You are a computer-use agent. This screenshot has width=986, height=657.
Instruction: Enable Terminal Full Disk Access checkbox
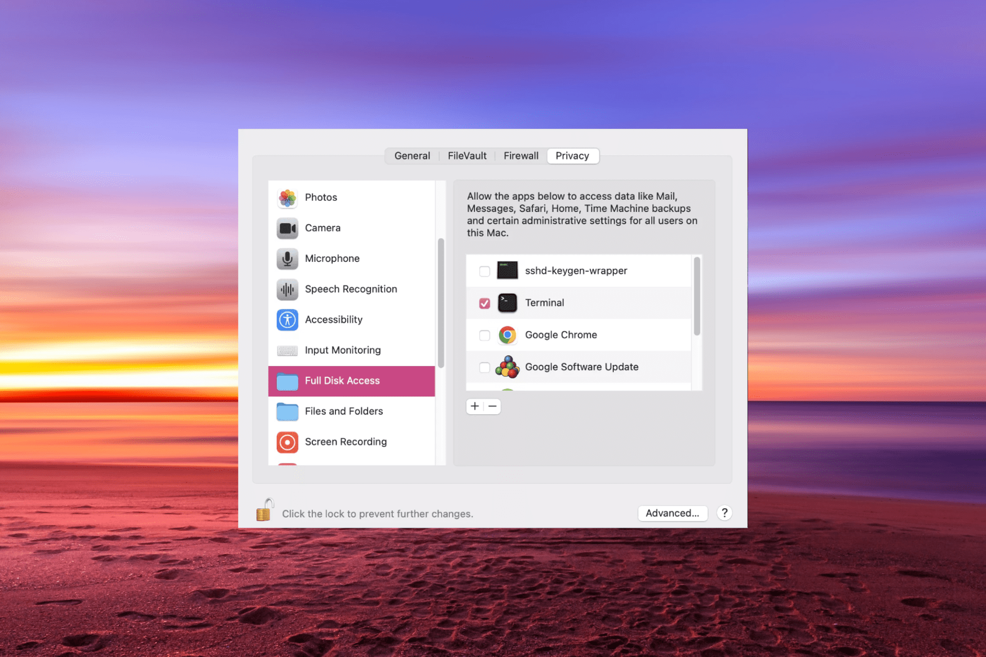pyautogui.click(x=483, y=302)
